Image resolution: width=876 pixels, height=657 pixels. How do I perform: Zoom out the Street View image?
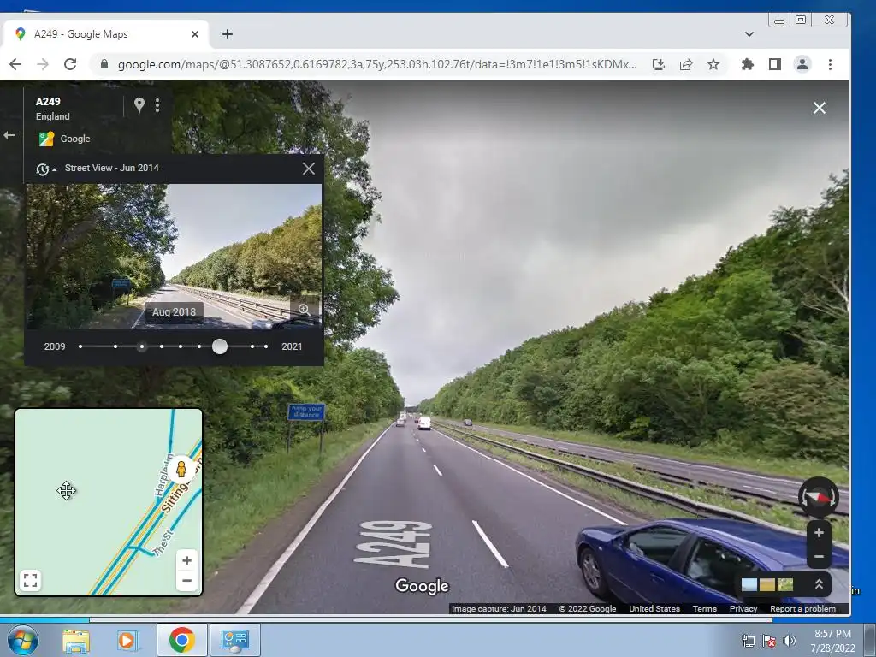(819, 556)
